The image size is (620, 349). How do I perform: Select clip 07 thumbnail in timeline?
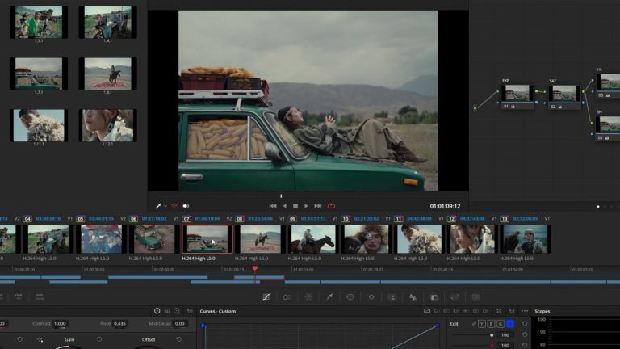[207, 239]
